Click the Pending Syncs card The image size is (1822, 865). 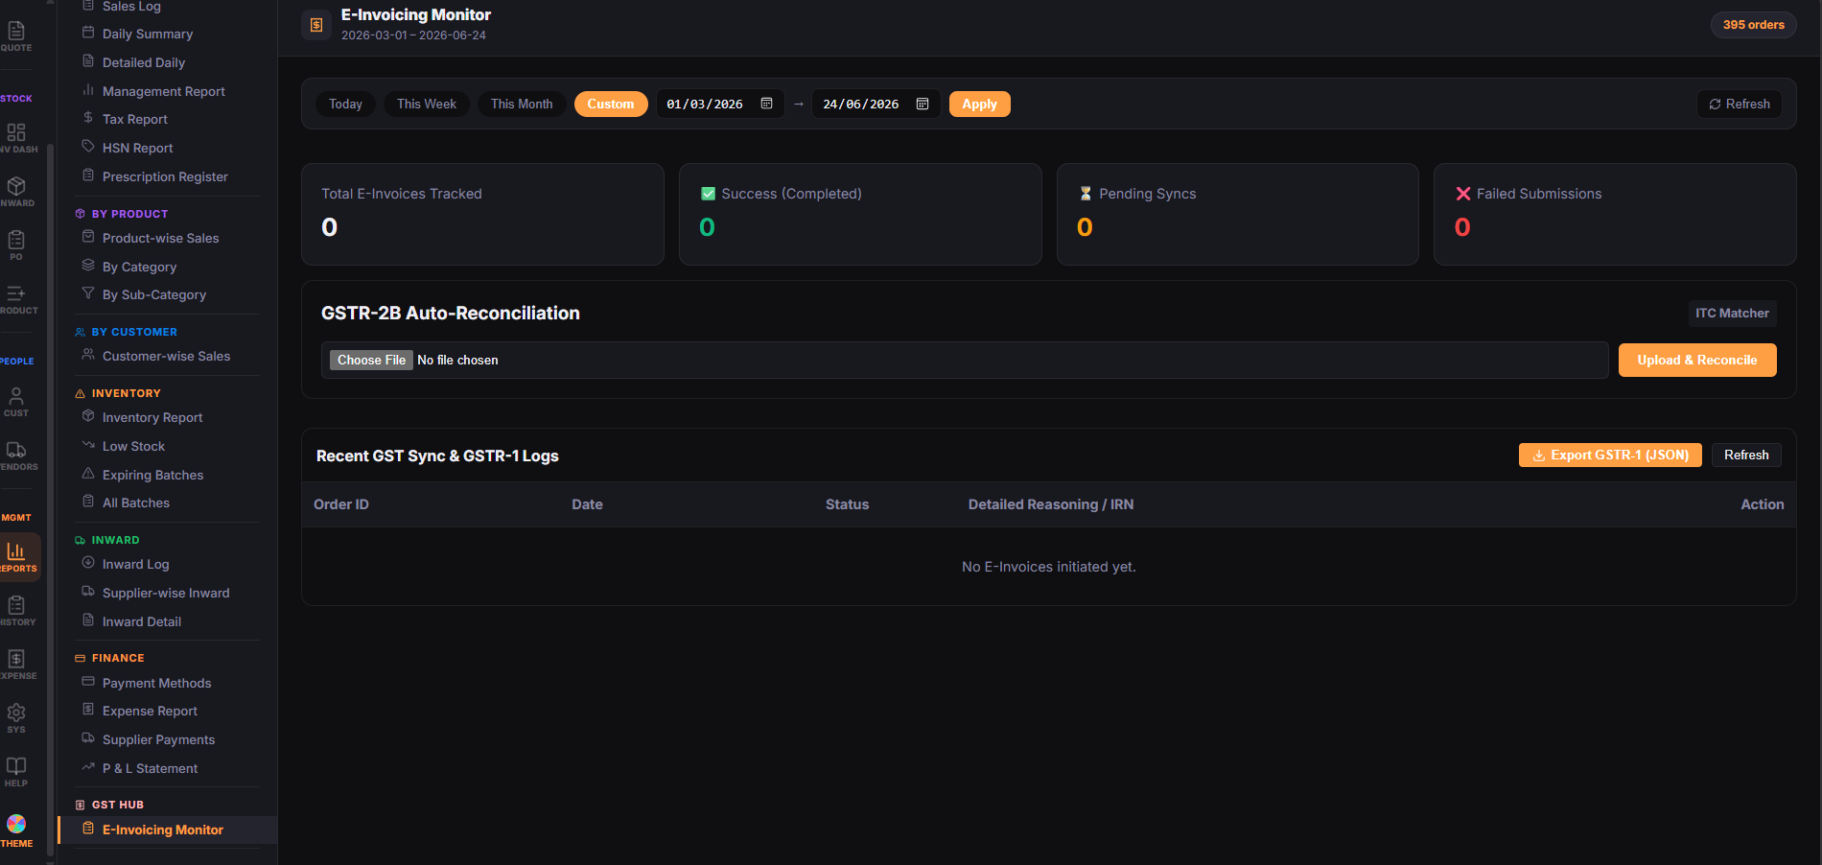point(1237,214)
